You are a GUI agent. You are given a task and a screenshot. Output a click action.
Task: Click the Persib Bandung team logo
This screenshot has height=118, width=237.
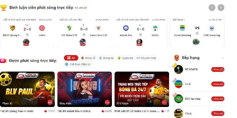pos(182,28)
